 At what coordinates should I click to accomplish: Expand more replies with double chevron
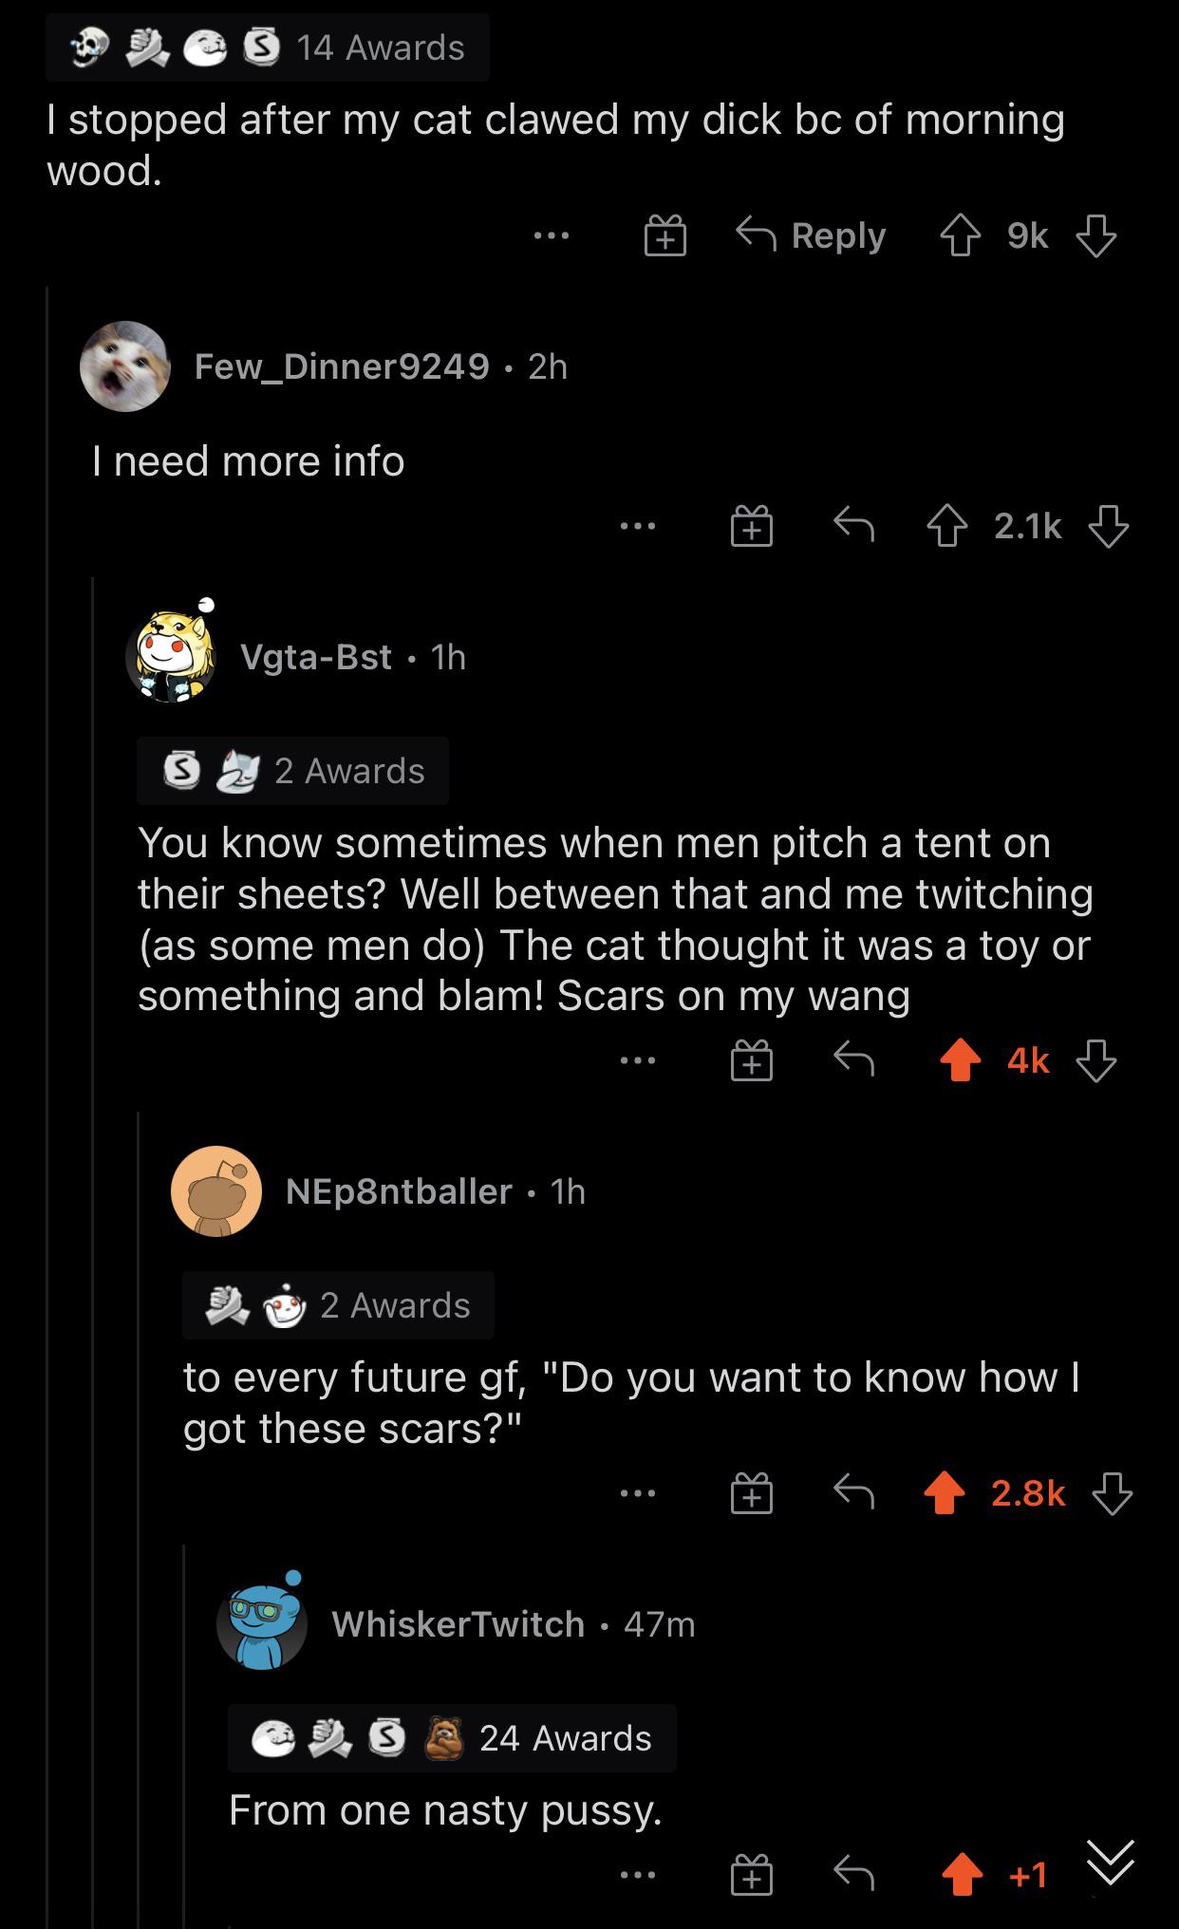[x=1111, y=1862]
